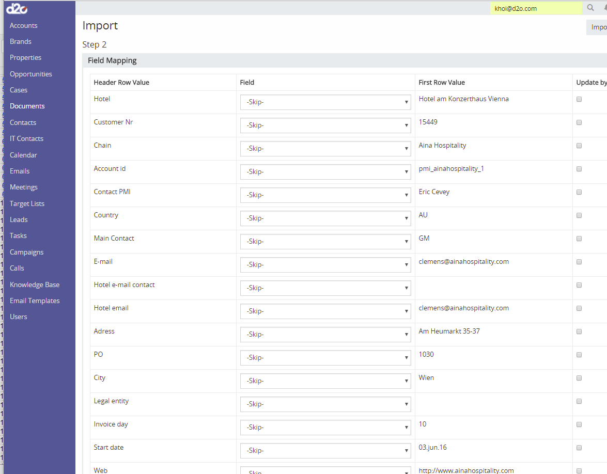This screenshot has height=474, width=607.
Task: Open the Target Lists sidebar link
Action: coord(27,203)
